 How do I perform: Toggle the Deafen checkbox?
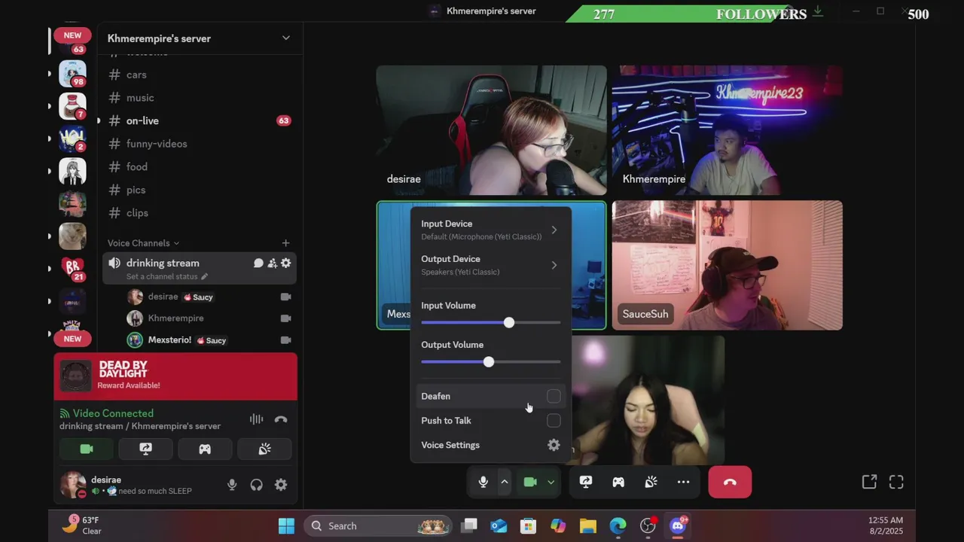click(x=554, y=396)
